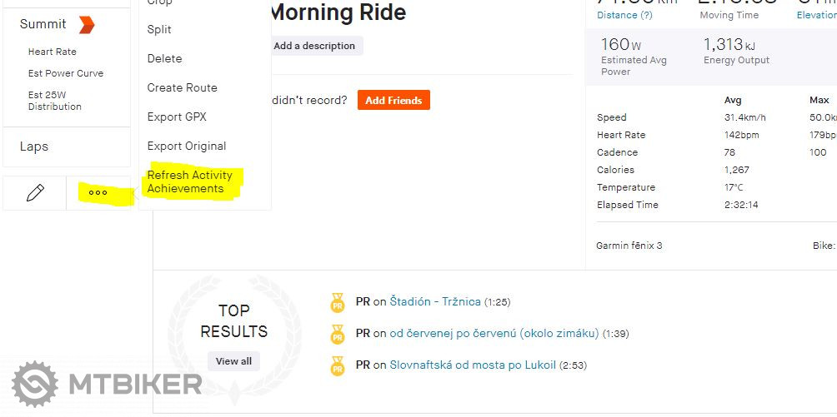
Task: Switch to the Laps section
Action: [34, 146]
